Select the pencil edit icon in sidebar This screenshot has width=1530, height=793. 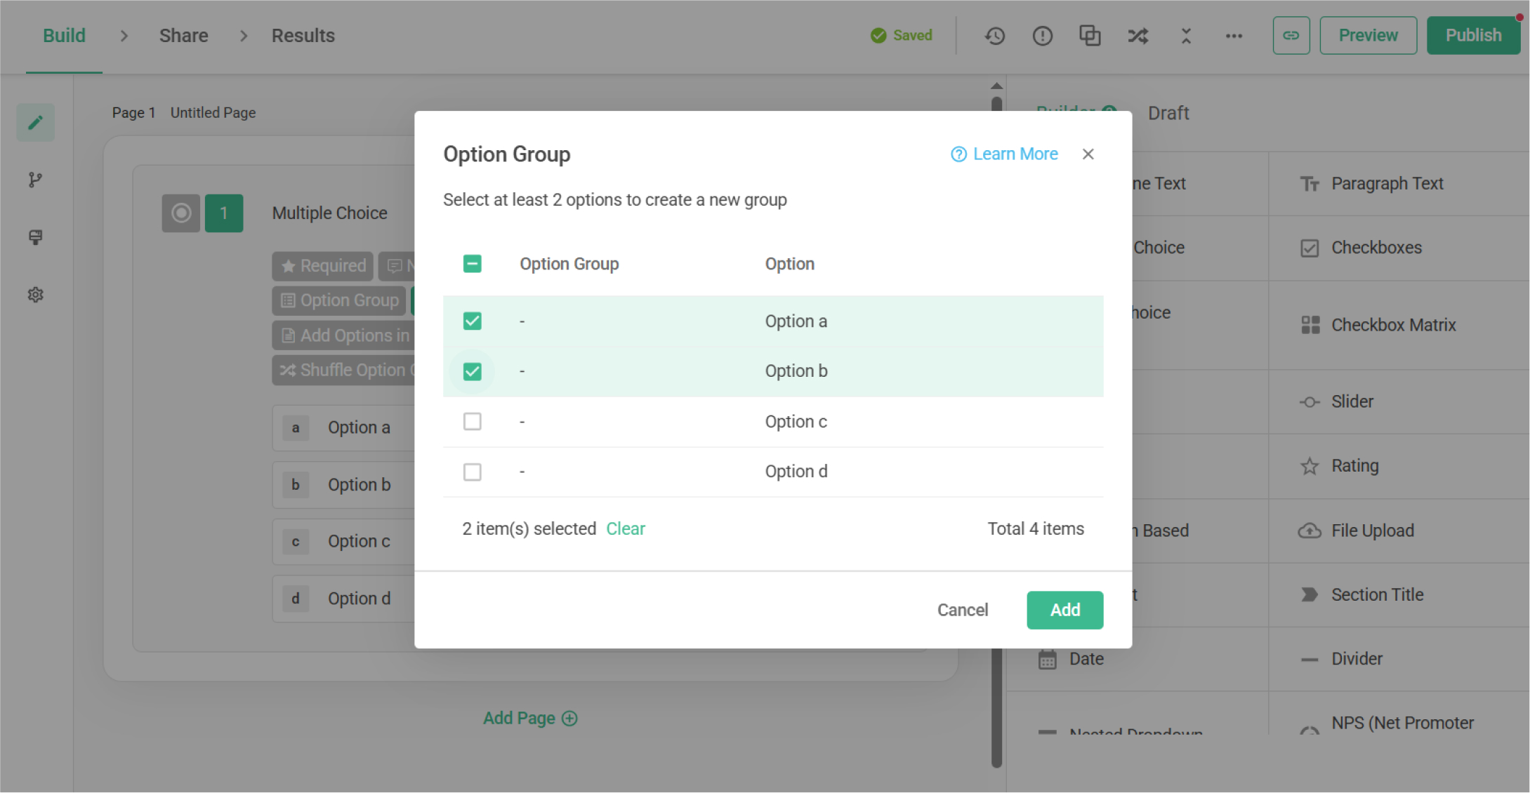pyautogui.click(x=36, y=123)
